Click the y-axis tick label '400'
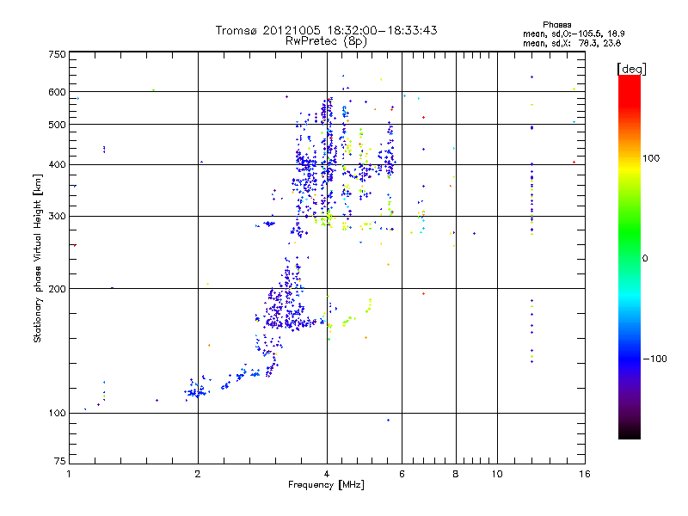The width and height of the screenshot is (688, 516). (x=57, y=164)
